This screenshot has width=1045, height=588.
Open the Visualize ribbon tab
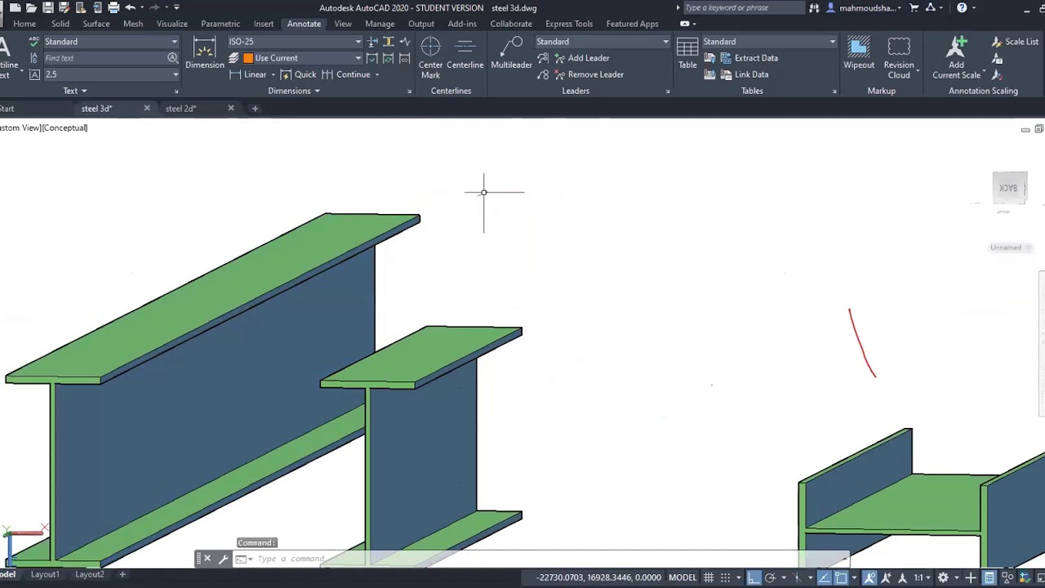171,24
